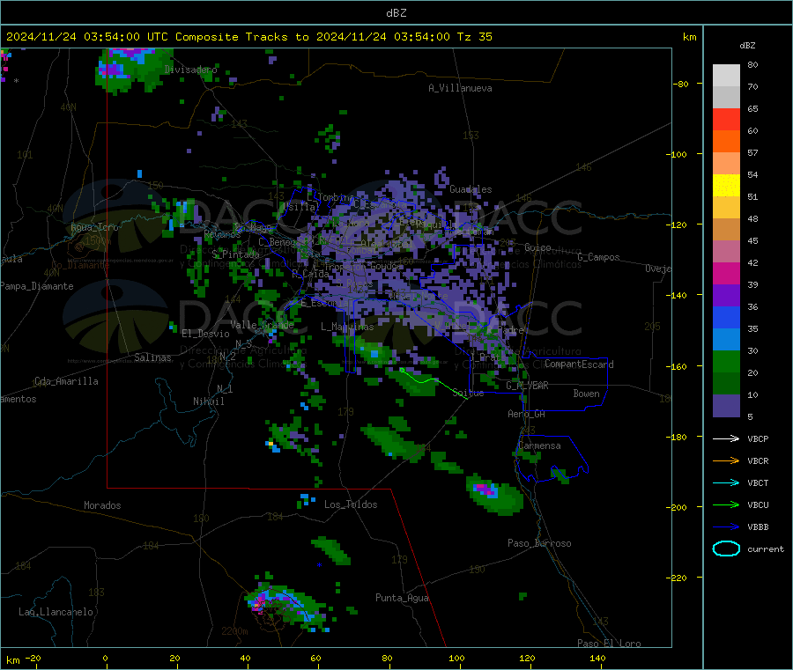Click the dBZ title at top
The width and height of the screenshot is (793, 670).
pos(396,13)
